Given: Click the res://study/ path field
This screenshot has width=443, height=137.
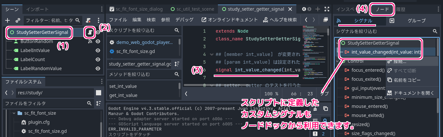Looking at the screenshot, I should 54,93.
